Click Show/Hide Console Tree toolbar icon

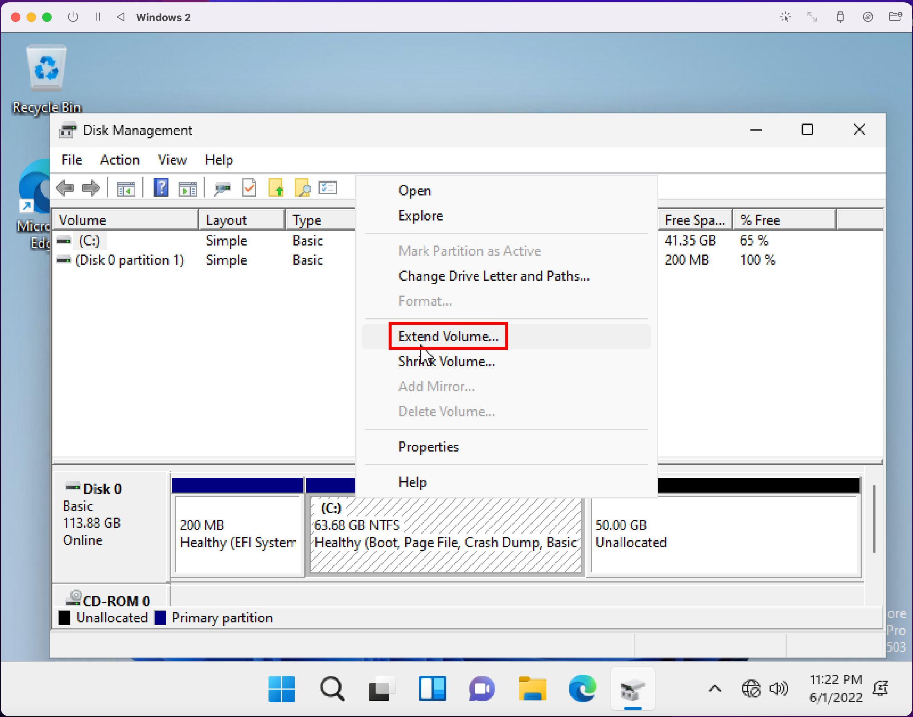click(x=126, y=188)
